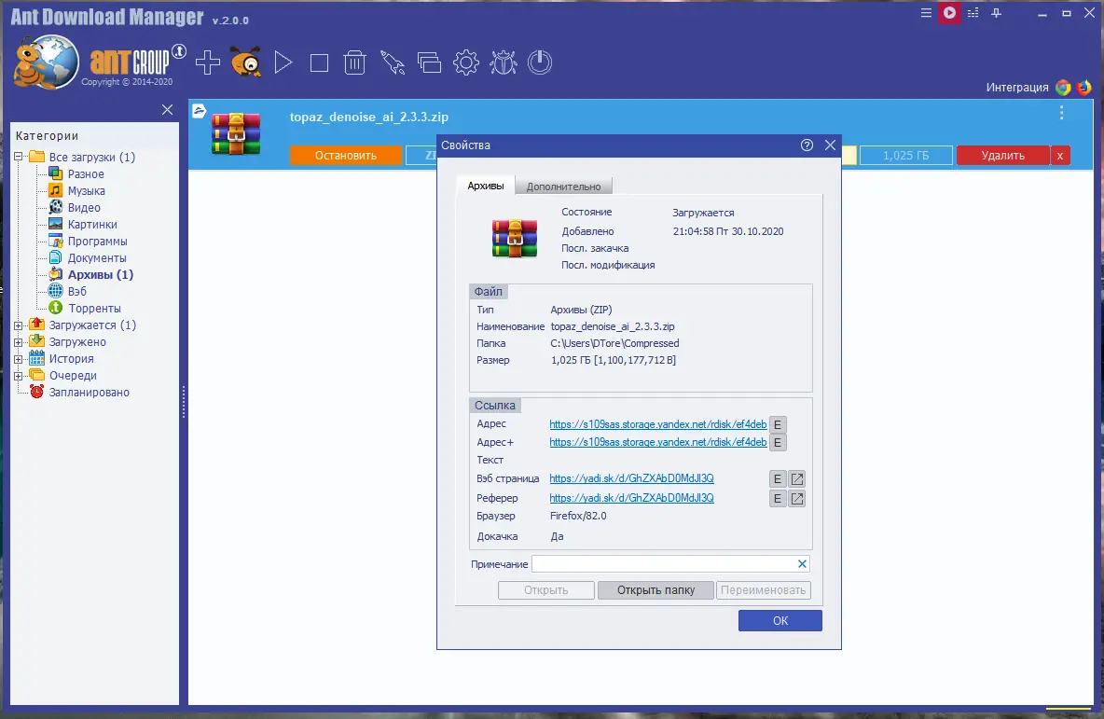Select the video grabber red play icon
The height and width of the screenshot is (719, 1104).
pyautogui.click(x=949, y=13)
